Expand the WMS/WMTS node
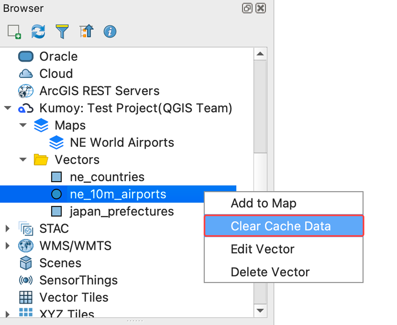This screenshot has height=325, width=397. (x=8, y=246)
